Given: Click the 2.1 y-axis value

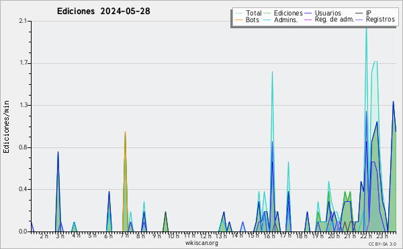Looking at the screenshot, I should tap(23, 21).
